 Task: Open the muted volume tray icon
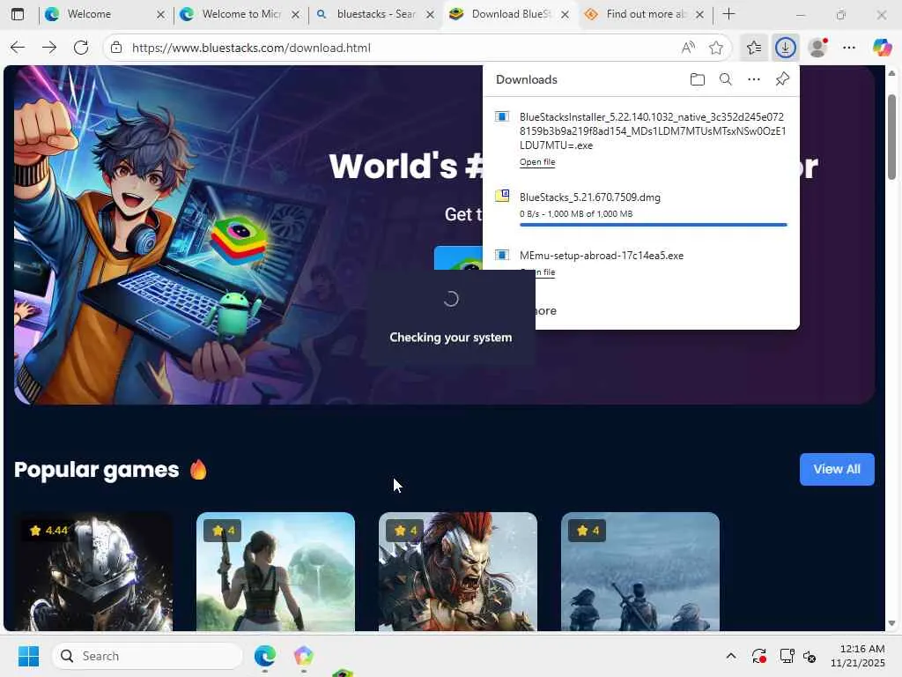(x=810, y=656)
